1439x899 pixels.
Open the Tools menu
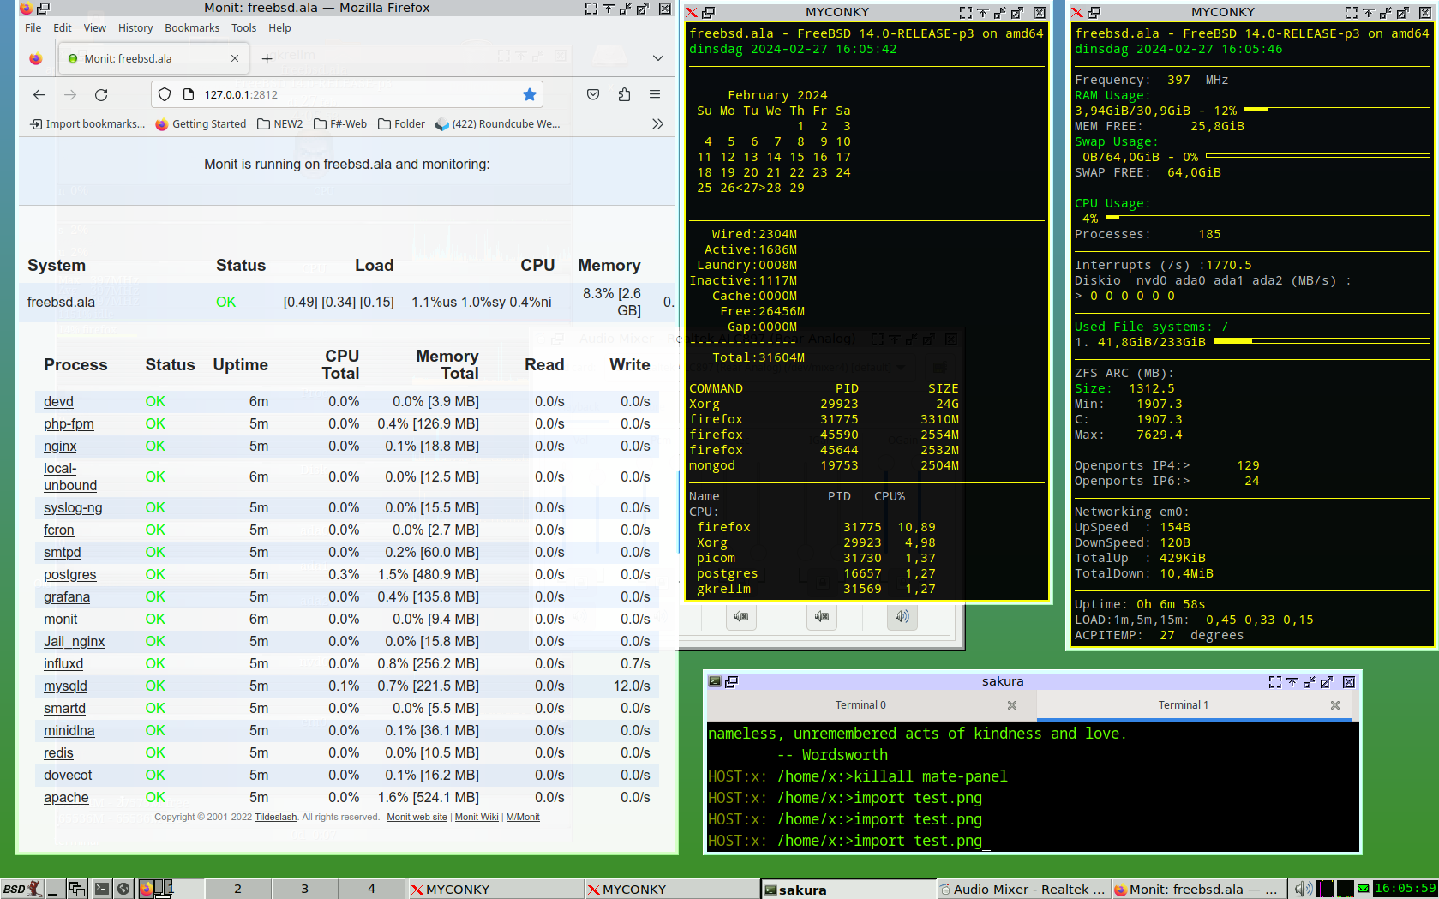(x=243, y=27)
